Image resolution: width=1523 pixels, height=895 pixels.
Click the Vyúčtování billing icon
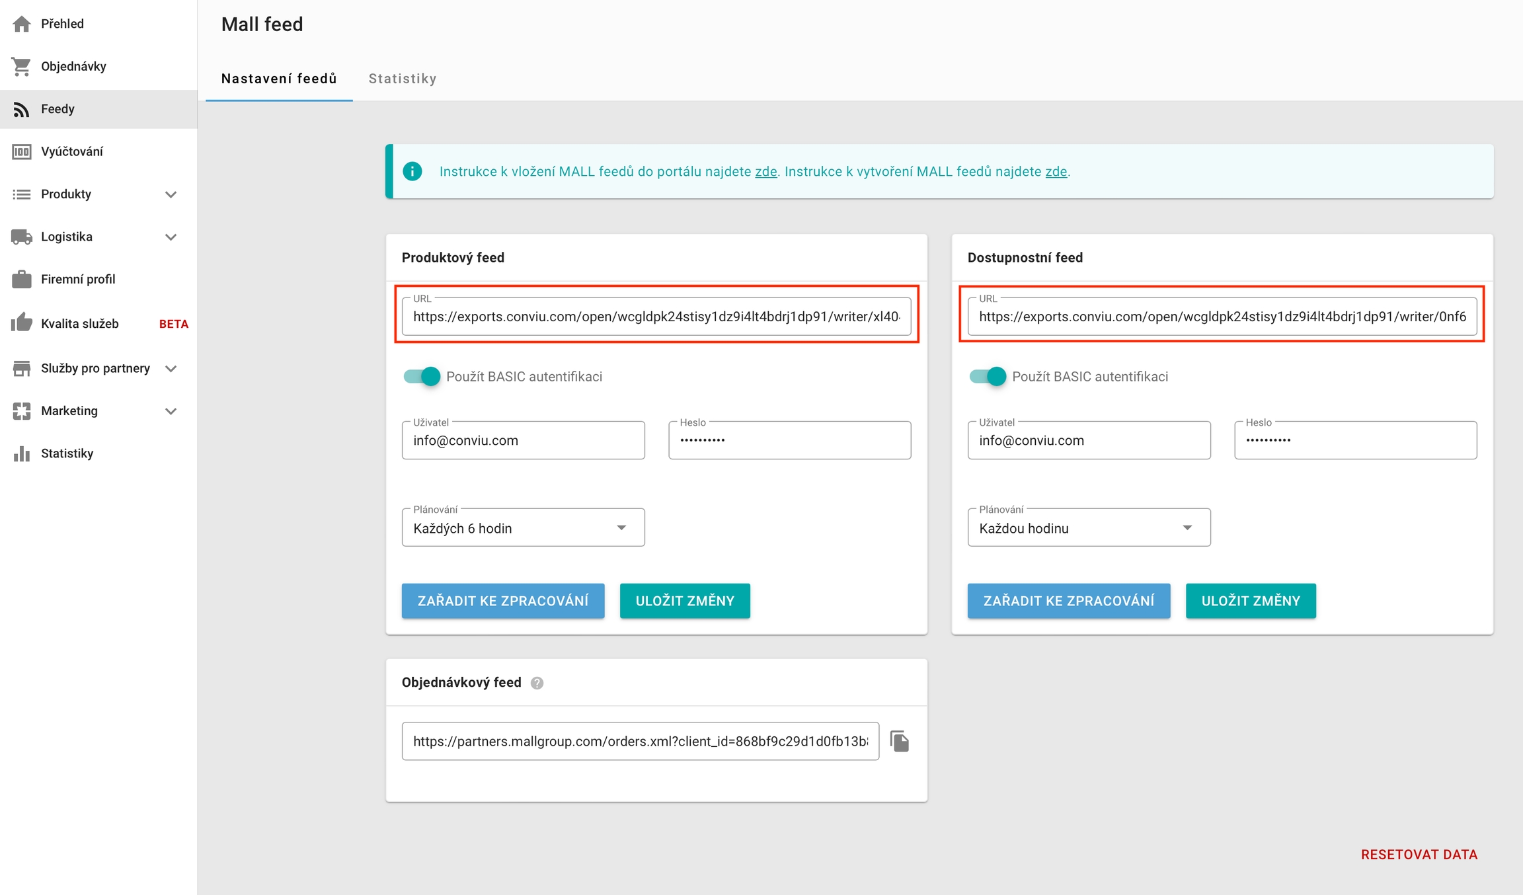(22, 151)
